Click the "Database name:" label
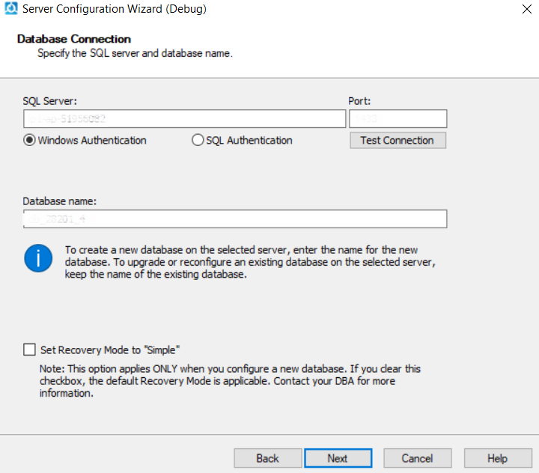The height and width of the screenshot is (473, 539). [x=60, y=201]
